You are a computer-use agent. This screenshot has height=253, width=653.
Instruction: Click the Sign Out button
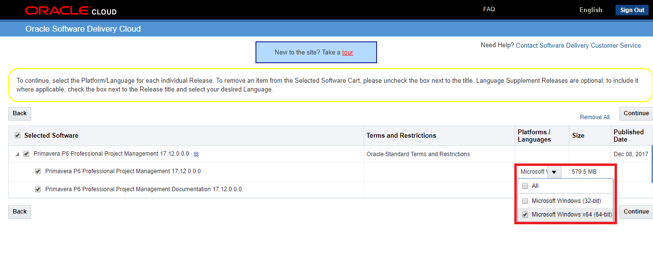(632, 10)
